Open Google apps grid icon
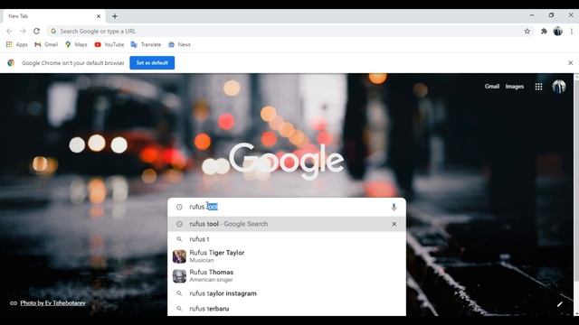Image resolution: width=579 pixels, height=325 pixels. [x=538, y=87]
